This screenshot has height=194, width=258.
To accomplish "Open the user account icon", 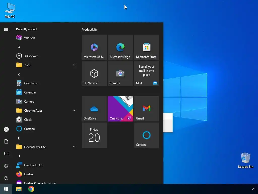I will (6, 129).
